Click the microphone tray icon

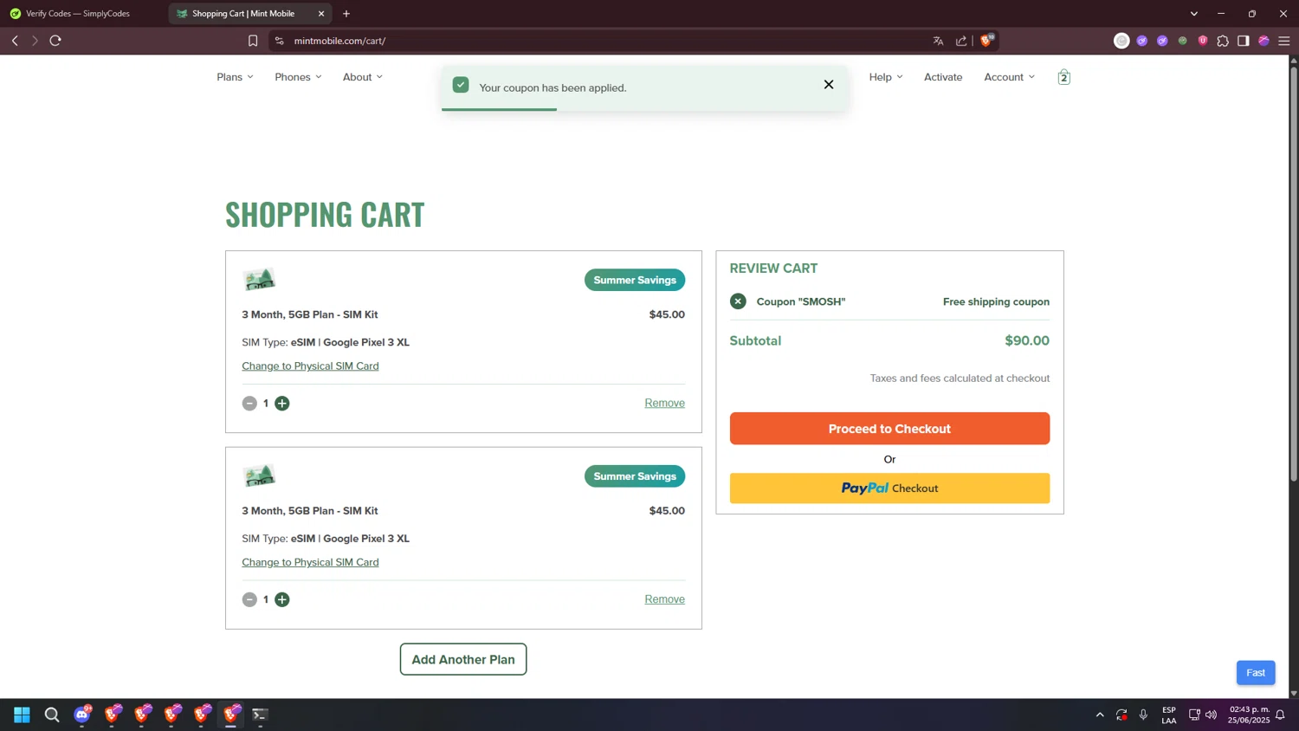(1143, 715)
